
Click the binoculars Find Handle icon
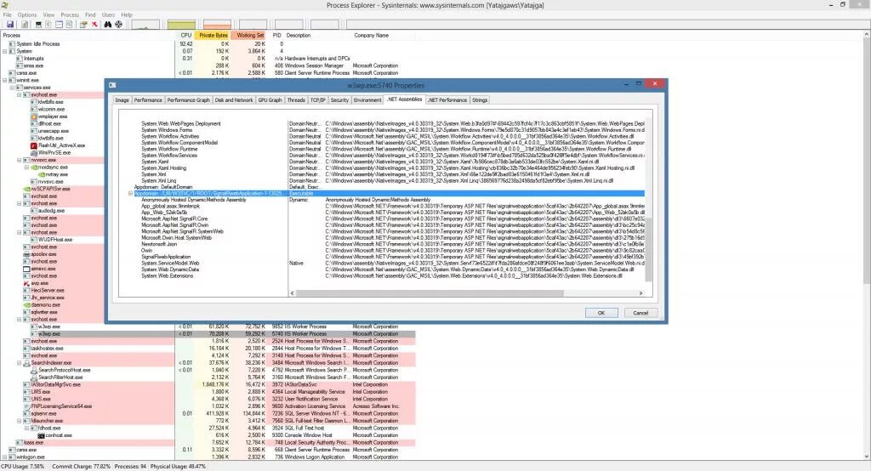(108, 25)
